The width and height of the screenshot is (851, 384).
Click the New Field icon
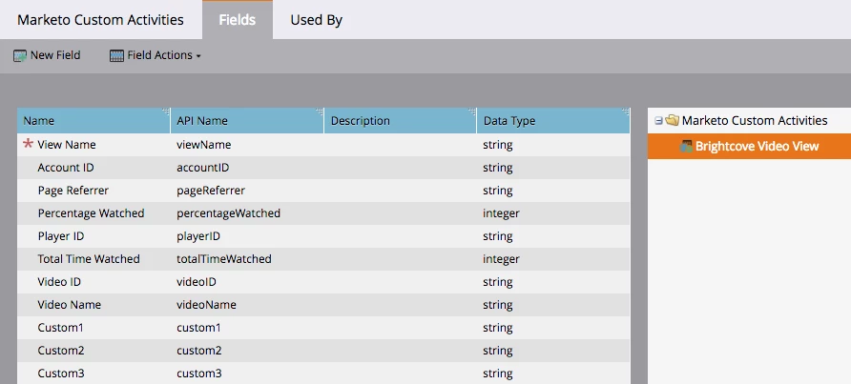(20, 55)
